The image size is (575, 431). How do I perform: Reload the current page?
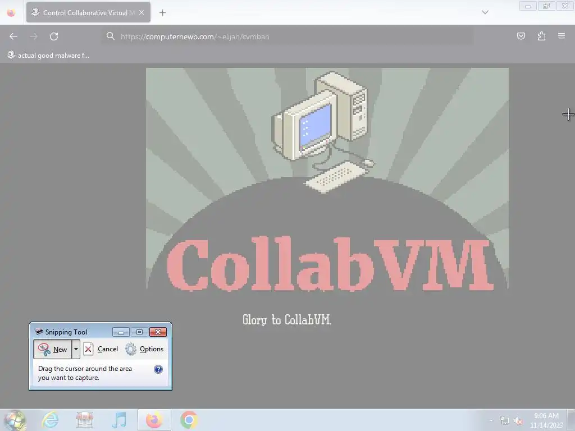tap(54, 36)
